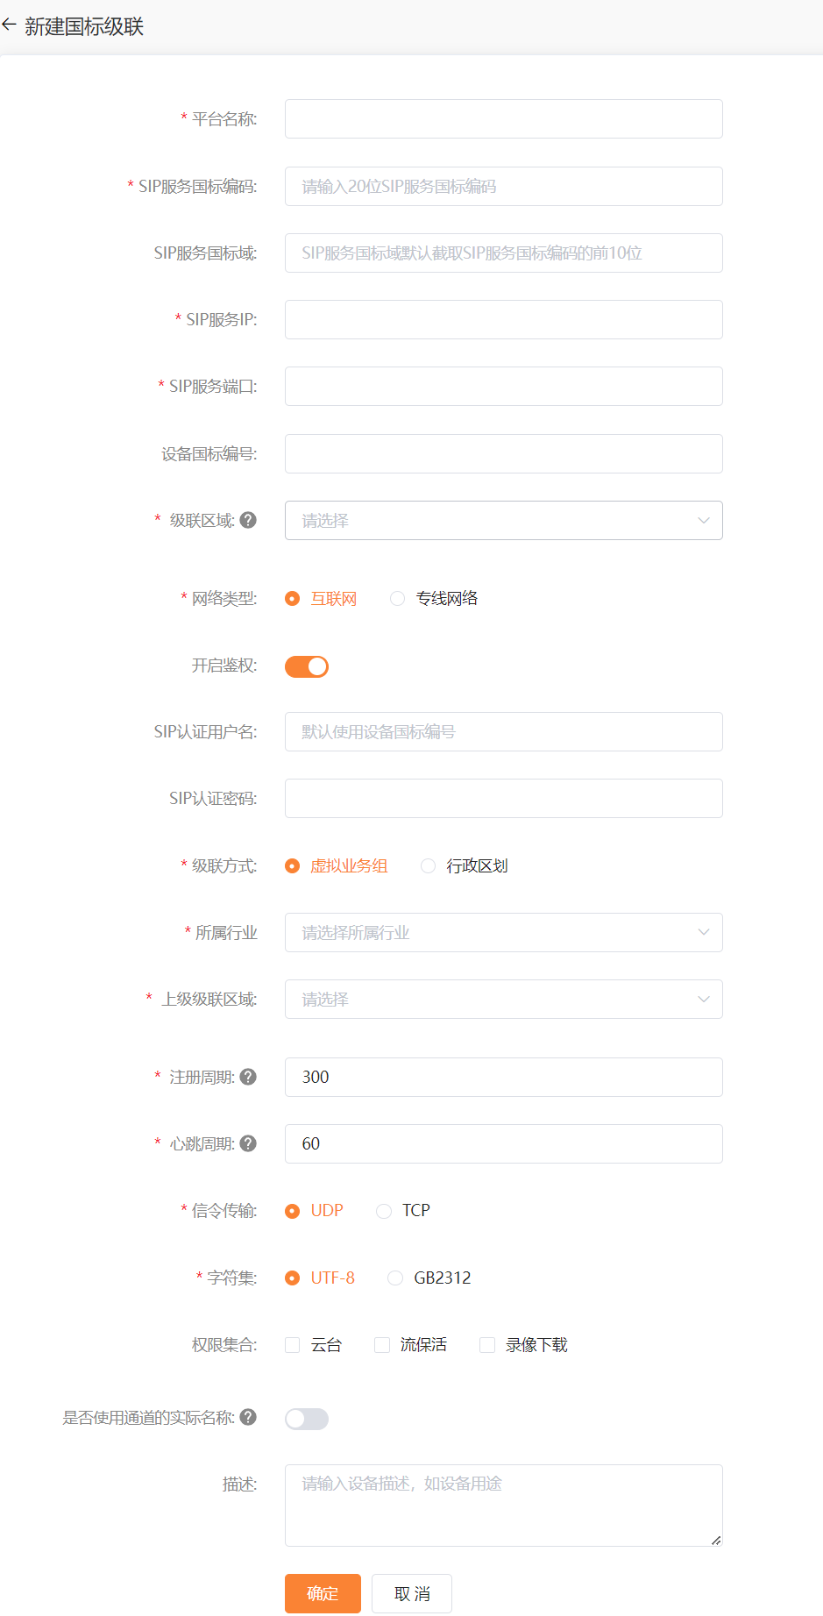Click help icon next to 级联区域
The height and width of the screenshot is (1616, 823).
[248, 520]
